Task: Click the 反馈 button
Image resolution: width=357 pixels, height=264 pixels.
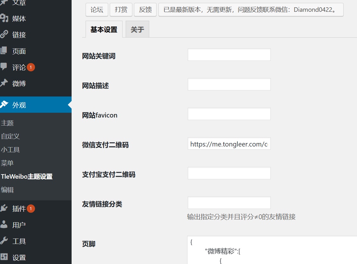Action: click(145, 10)
